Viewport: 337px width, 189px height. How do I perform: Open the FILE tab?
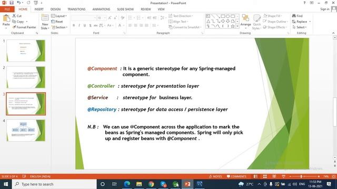(x=7, y=9)
